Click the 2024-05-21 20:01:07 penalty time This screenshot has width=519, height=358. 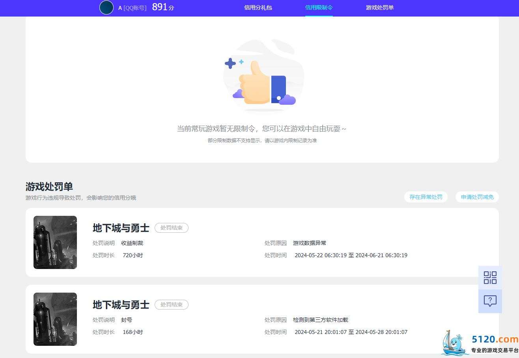pyautogui.click(x=351, y=332)
